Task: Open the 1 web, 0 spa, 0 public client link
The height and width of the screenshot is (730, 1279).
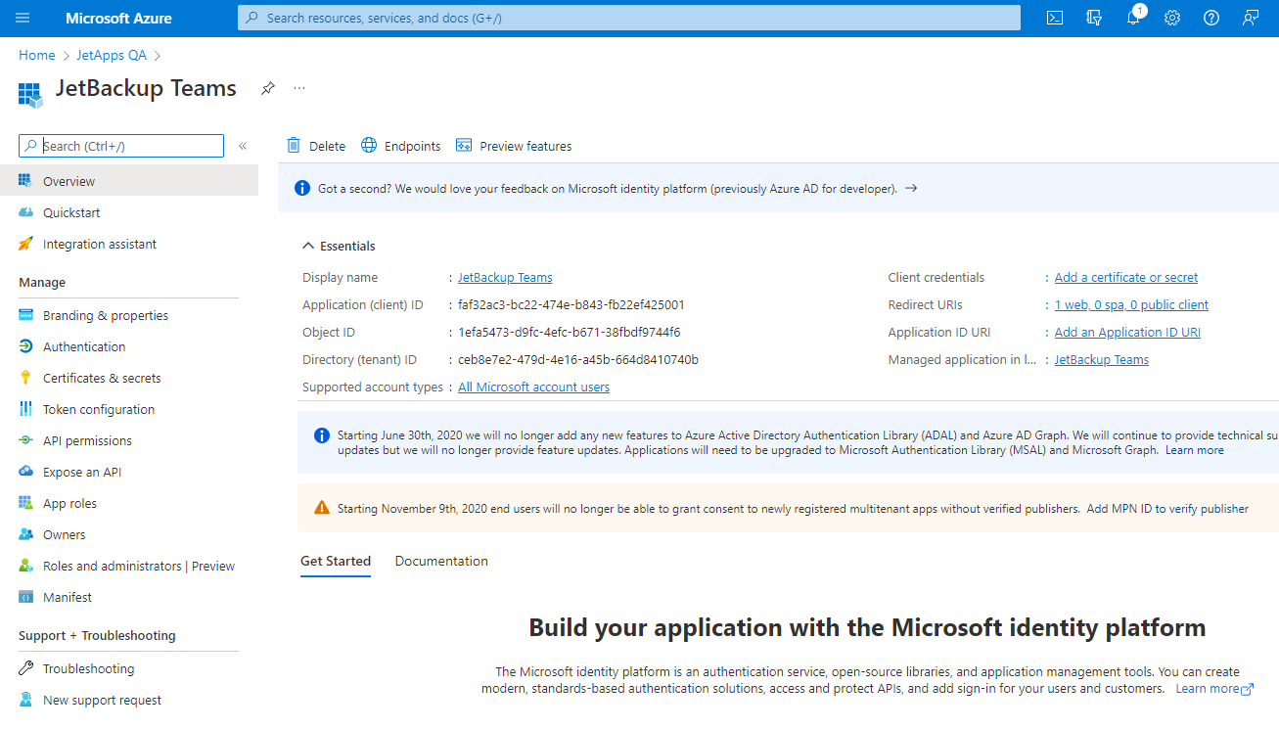Action: [x=1131, y=304]
